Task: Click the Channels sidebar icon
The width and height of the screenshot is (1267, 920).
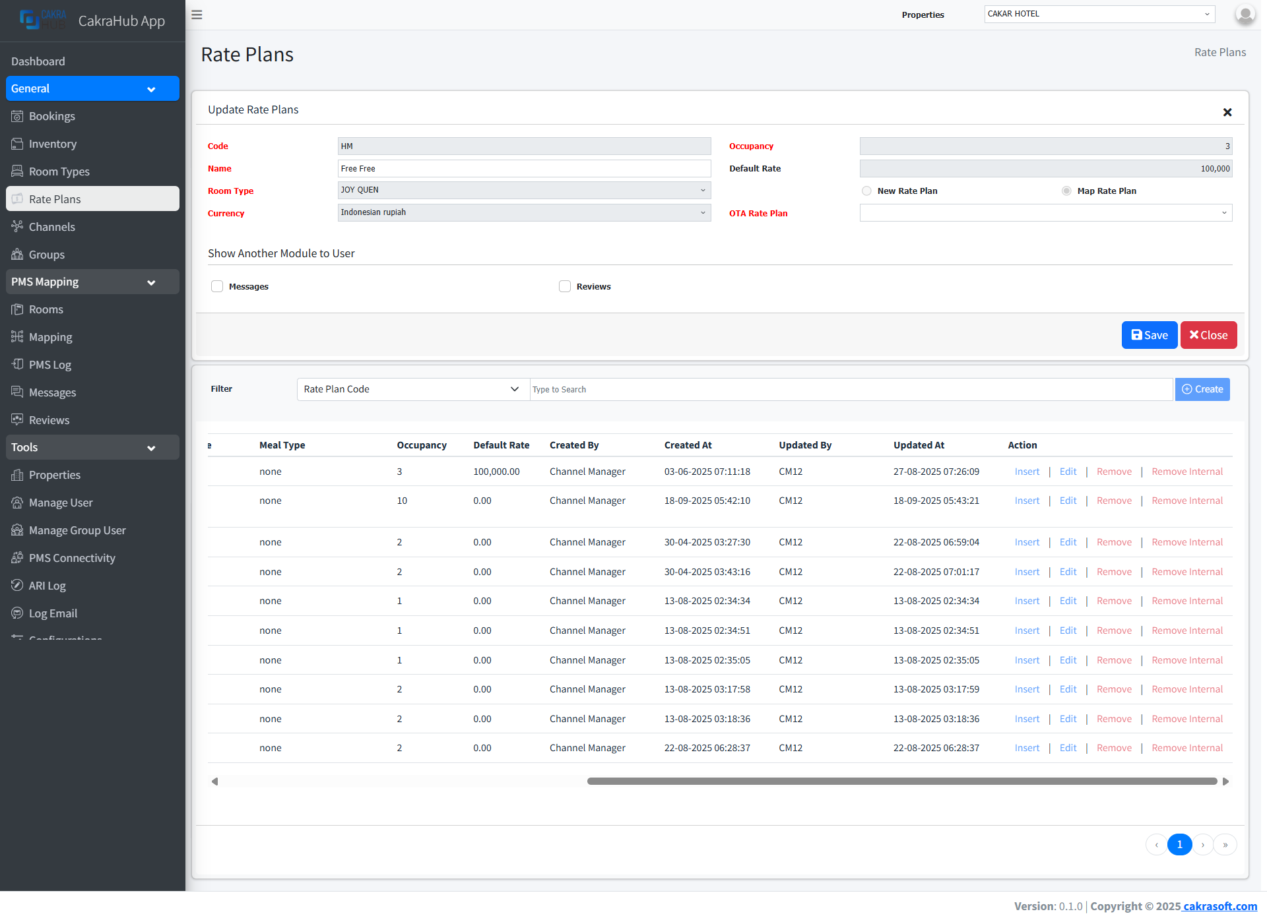Action: (x=17, y=227)
